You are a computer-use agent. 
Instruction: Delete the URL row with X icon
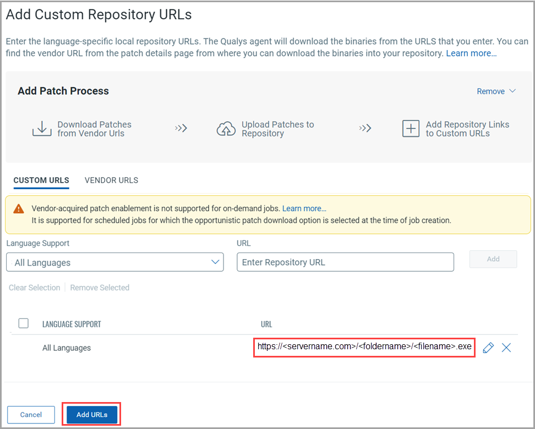[x=506, y=348]
